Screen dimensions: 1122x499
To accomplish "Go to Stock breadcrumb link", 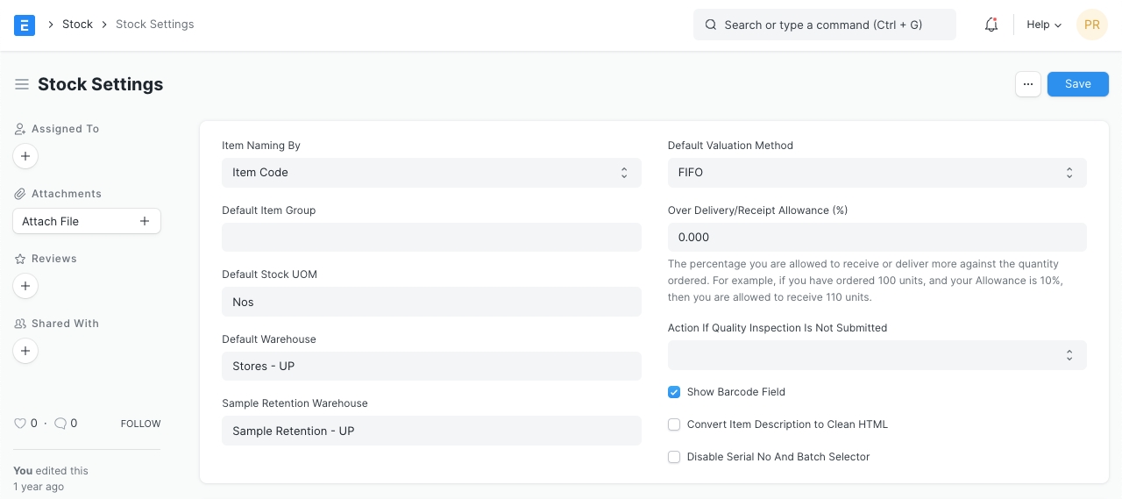I will 77,25.
